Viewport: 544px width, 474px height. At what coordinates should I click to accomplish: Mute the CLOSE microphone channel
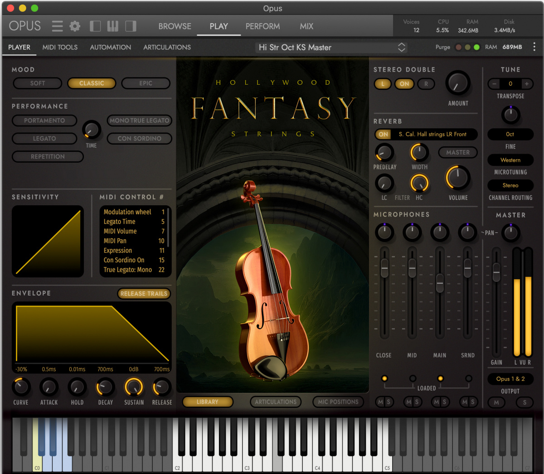[x=380, y=402]
